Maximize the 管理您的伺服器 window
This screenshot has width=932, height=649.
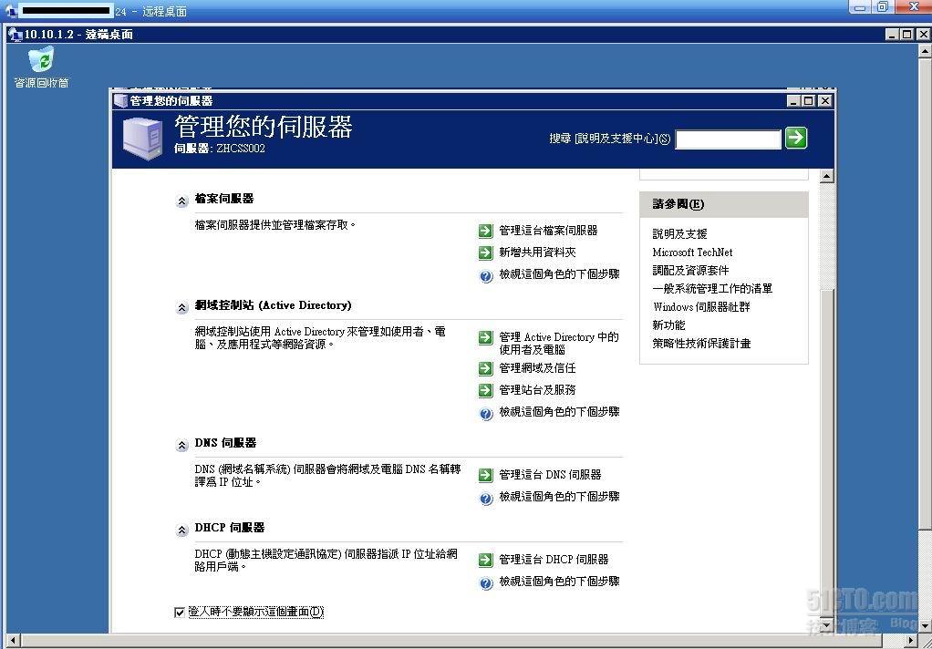pyautogui.click(x=809, y=101)
